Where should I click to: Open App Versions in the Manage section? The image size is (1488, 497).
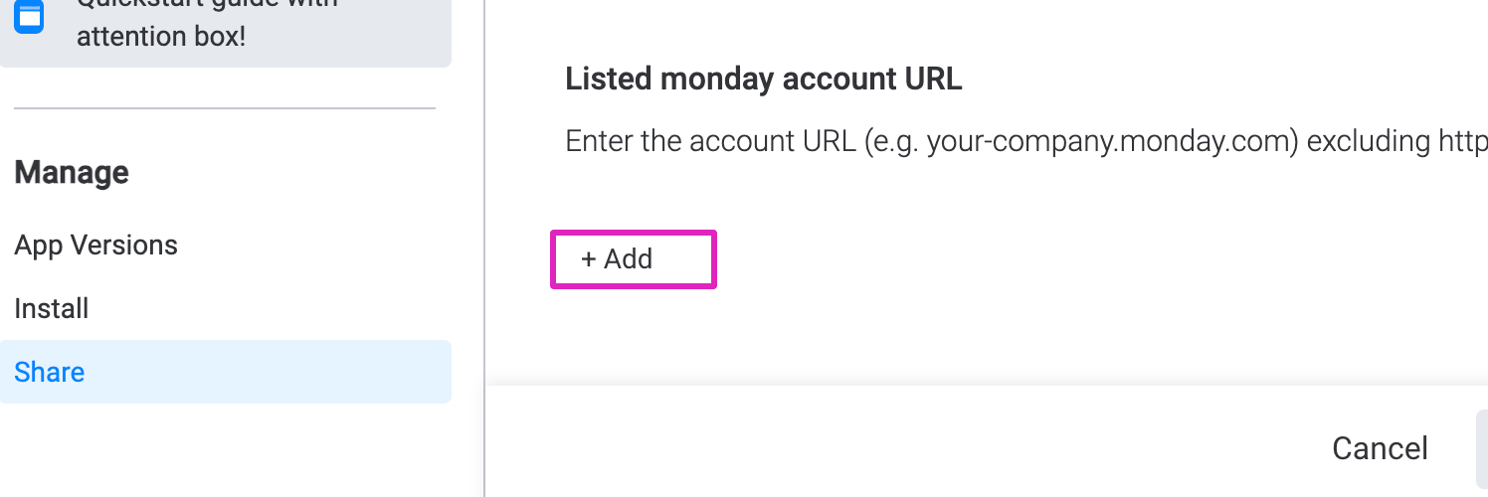pos(96,246)
